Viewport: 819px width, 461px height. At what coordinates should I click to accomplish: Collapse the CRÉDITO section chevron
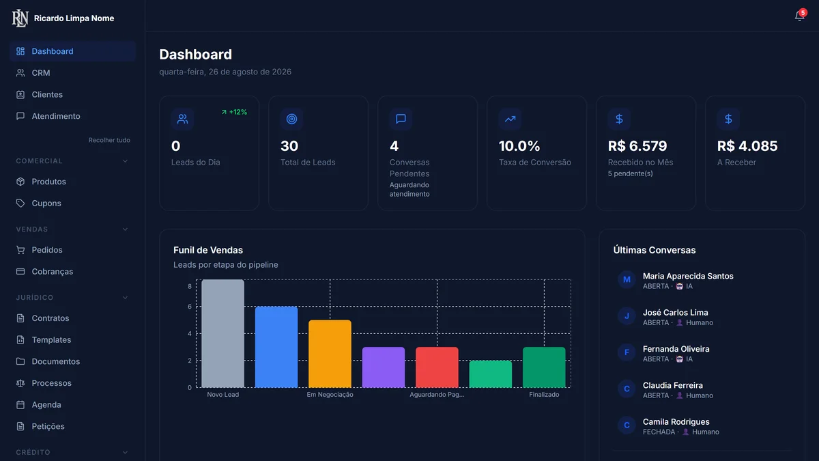tap(125, 452)
